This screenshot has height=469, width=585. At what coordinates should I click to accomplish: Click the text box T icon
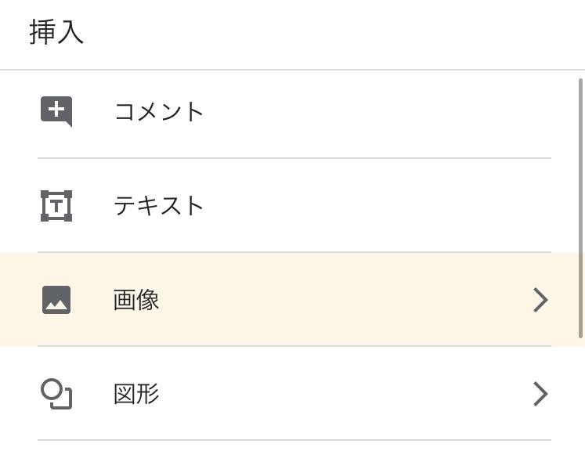click(56, 206)
